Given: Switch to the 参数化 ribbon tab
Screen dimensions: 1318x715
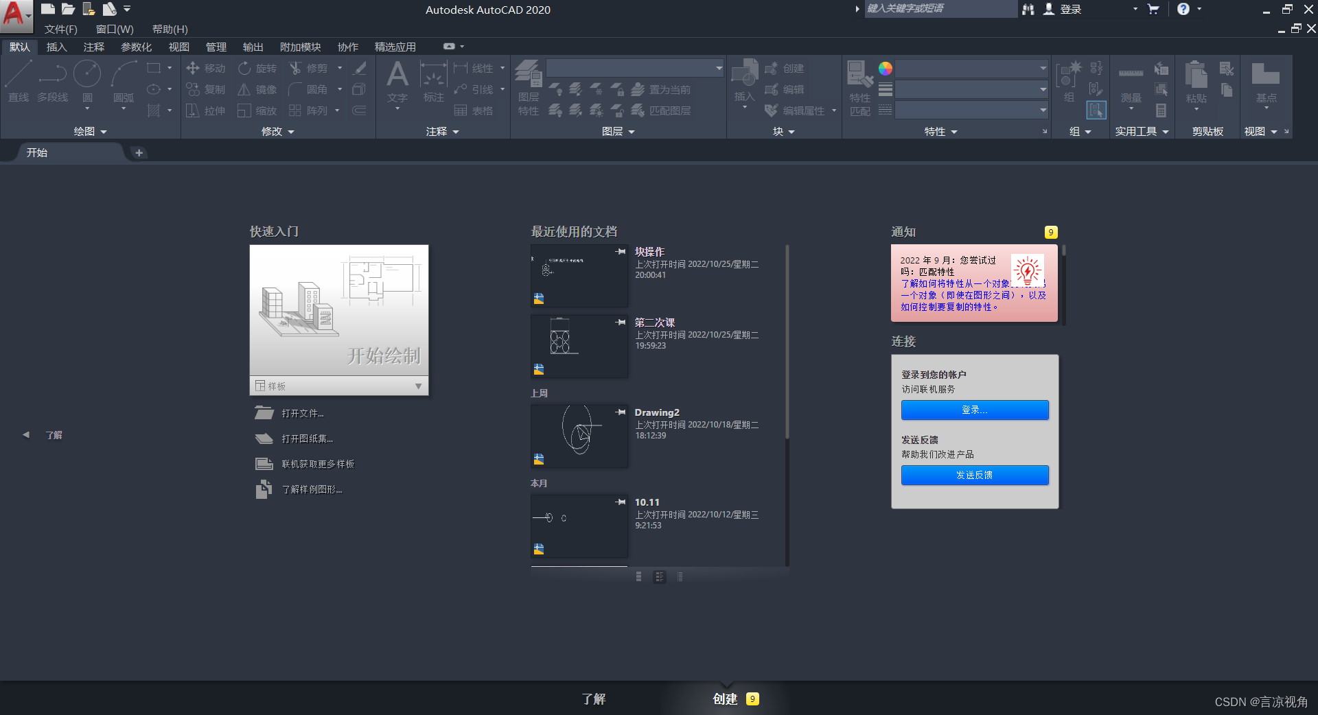Looking at the screenshot, I should click(x=136, y=47).
